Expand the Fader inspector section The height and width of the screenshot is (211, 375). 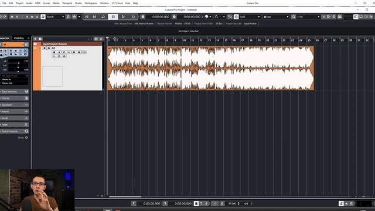click(14, 125)
